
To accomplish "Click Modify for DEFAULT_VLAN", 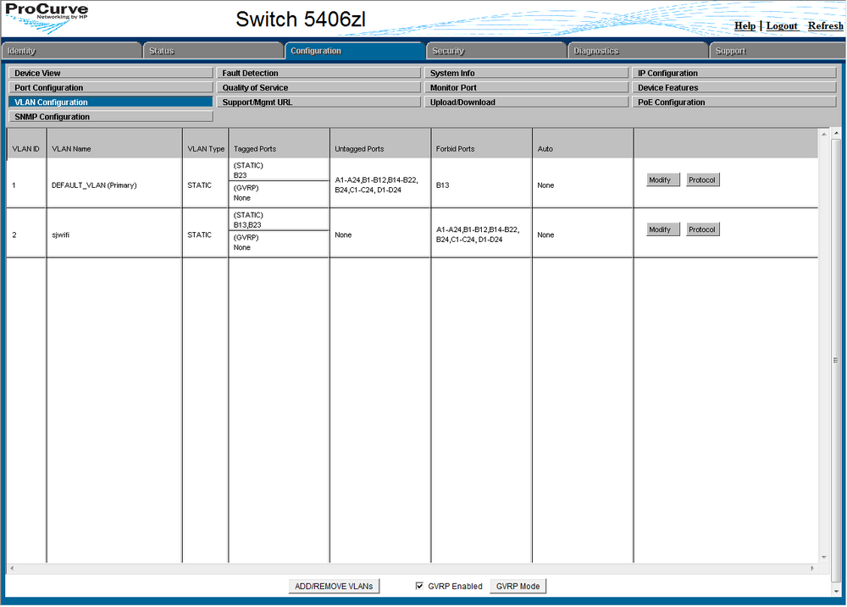I will pyautogui.click(x=663, y=179).
